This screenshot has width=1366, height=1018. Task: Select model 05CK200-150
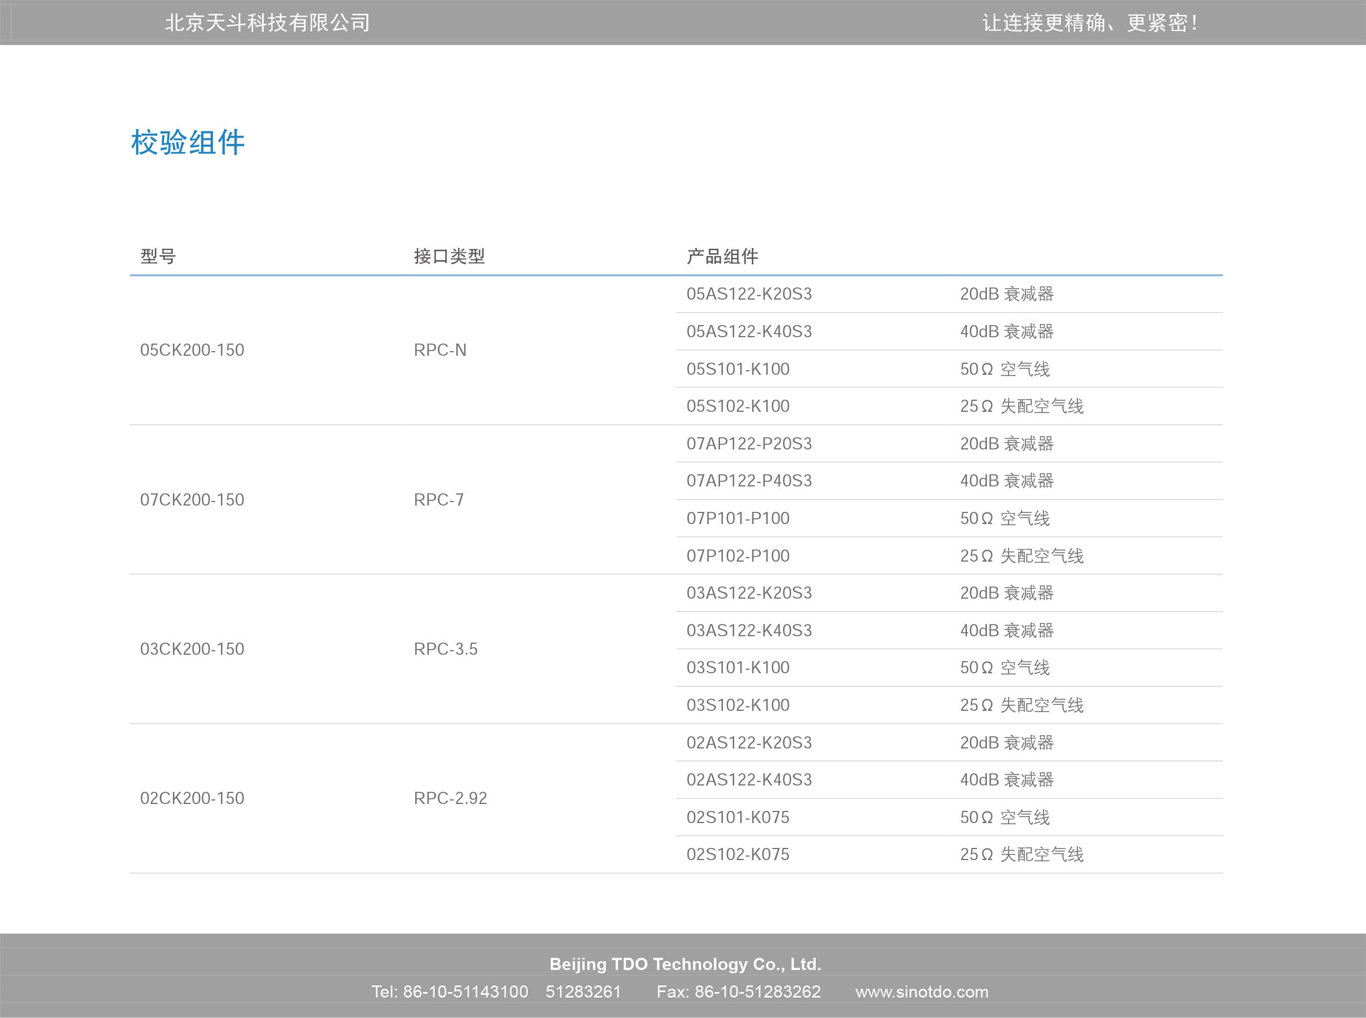pos(192,350)
